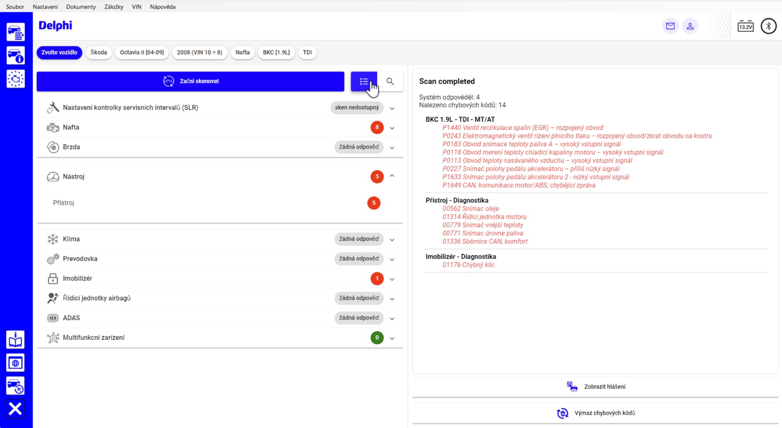Screen dimensions: 782x428
Task: Open the Dokumenty menu
Action: (81, 7)
